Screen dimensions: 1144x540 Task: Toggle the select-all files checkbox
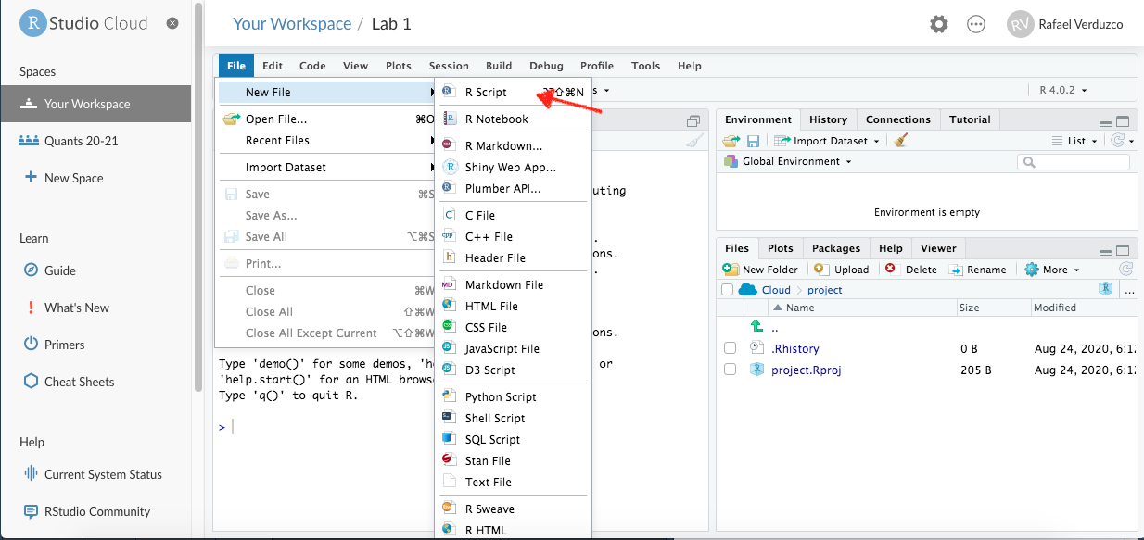pos(728,290)
